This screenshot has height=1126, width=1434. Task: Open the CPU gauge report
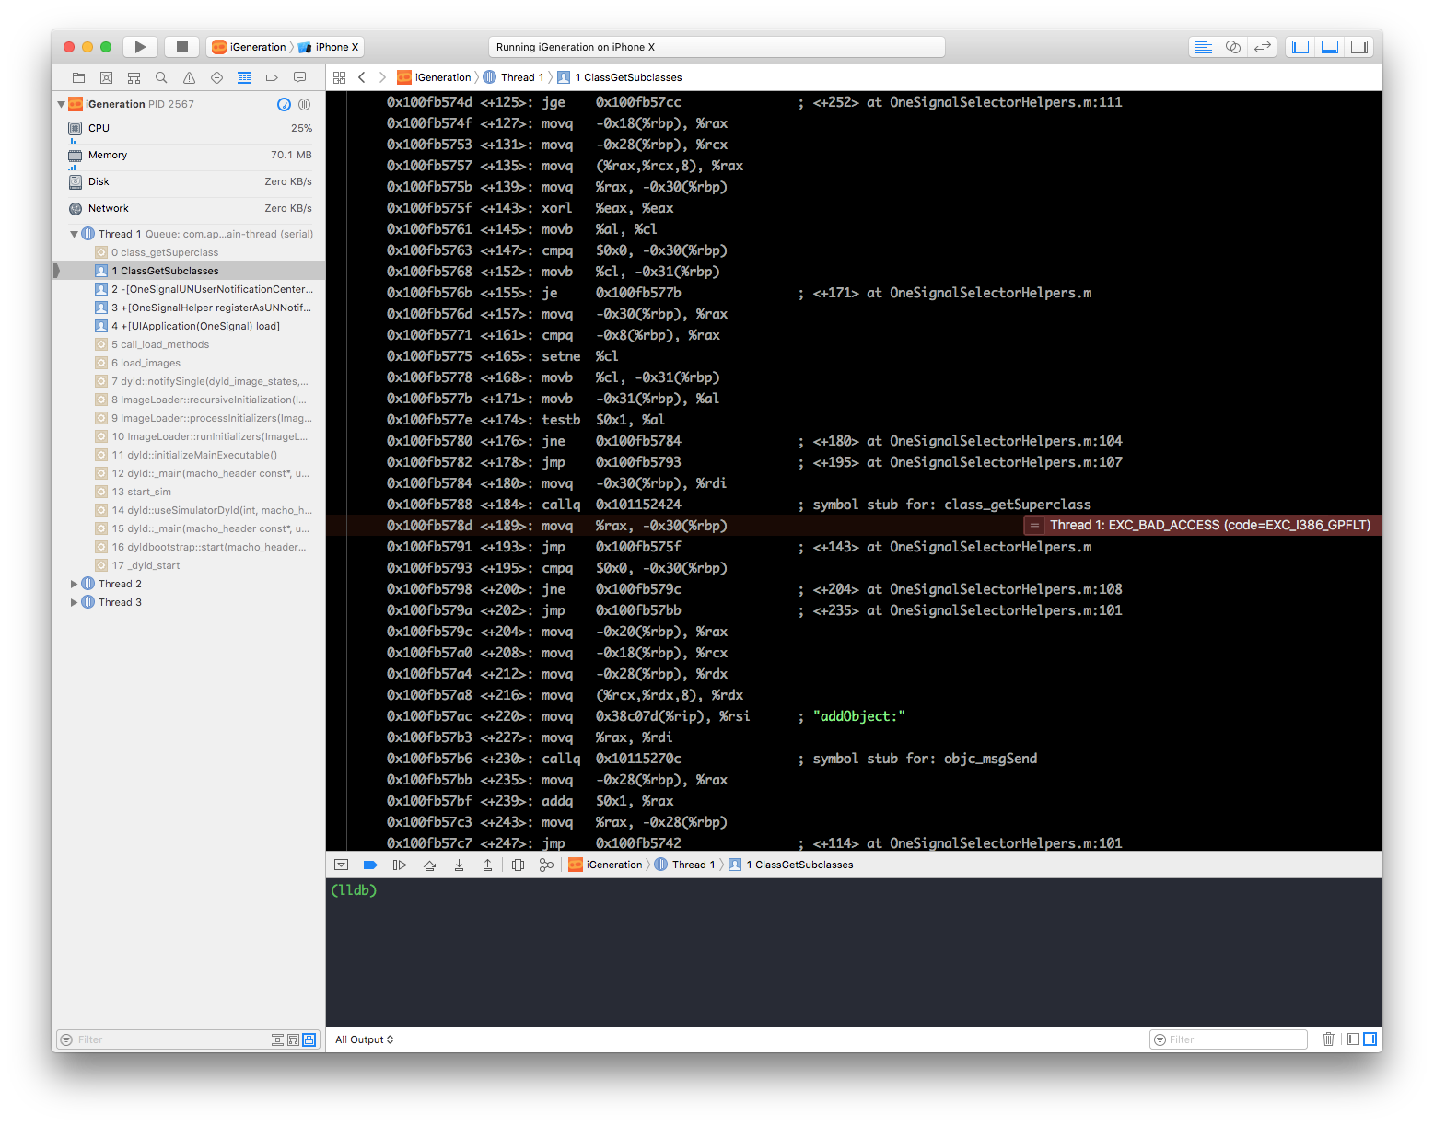click(189, 128)
